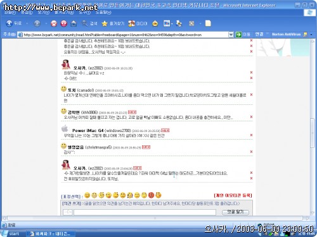
Task: Open the 검색 search pane
Action: tap(89, 23)
